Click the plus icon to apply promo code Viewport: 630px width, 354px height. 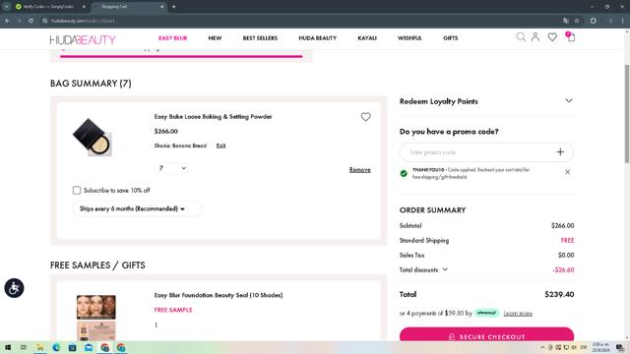560,152
